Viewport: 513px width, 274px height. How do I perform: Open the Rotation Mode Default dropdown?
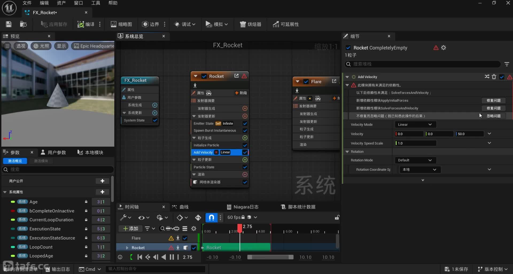click(x=415, y=160)
